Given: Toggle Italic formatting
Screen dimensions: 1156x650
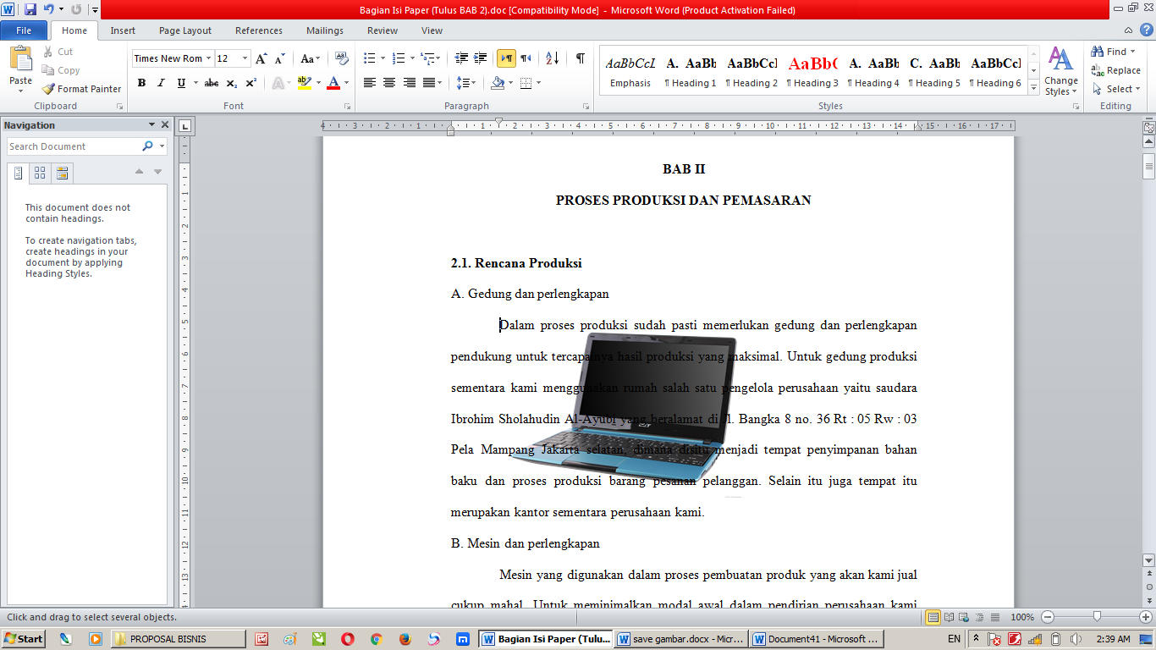Looking at the screenshot, I should click(161, 83).
